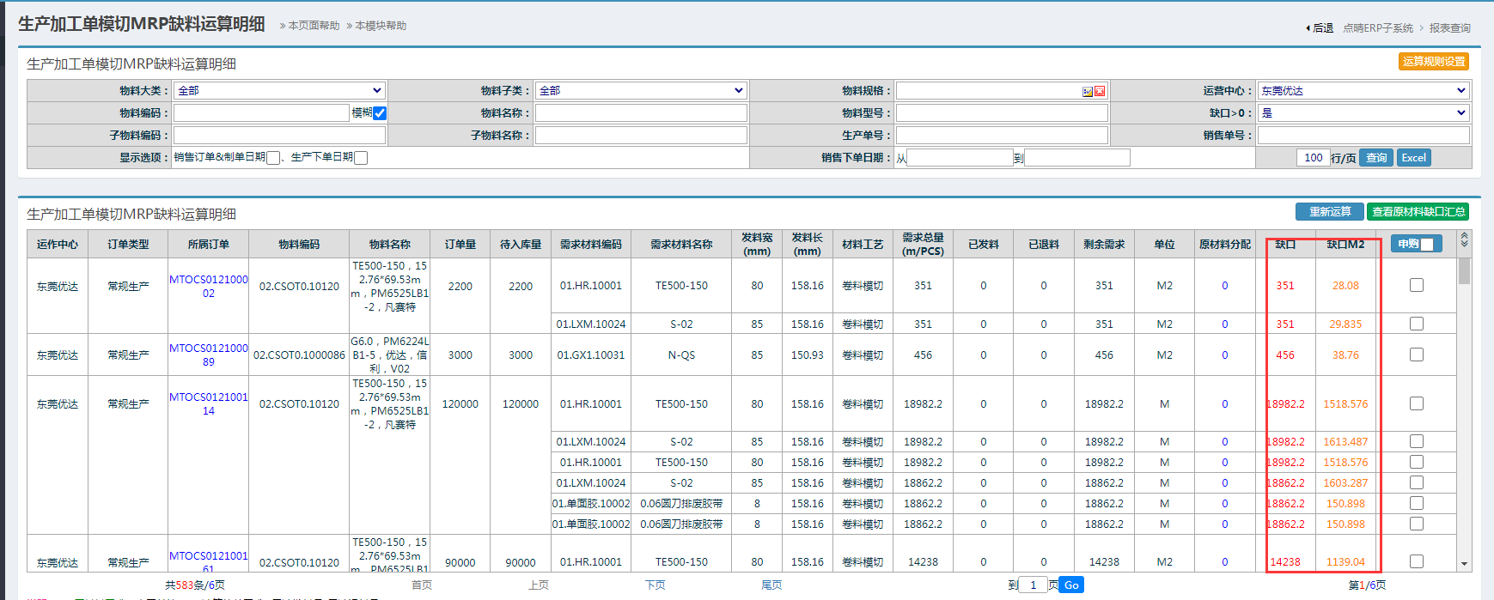
Task: Tick the 申购 select-all checkbox in header
Action: tap(1427, 245)
